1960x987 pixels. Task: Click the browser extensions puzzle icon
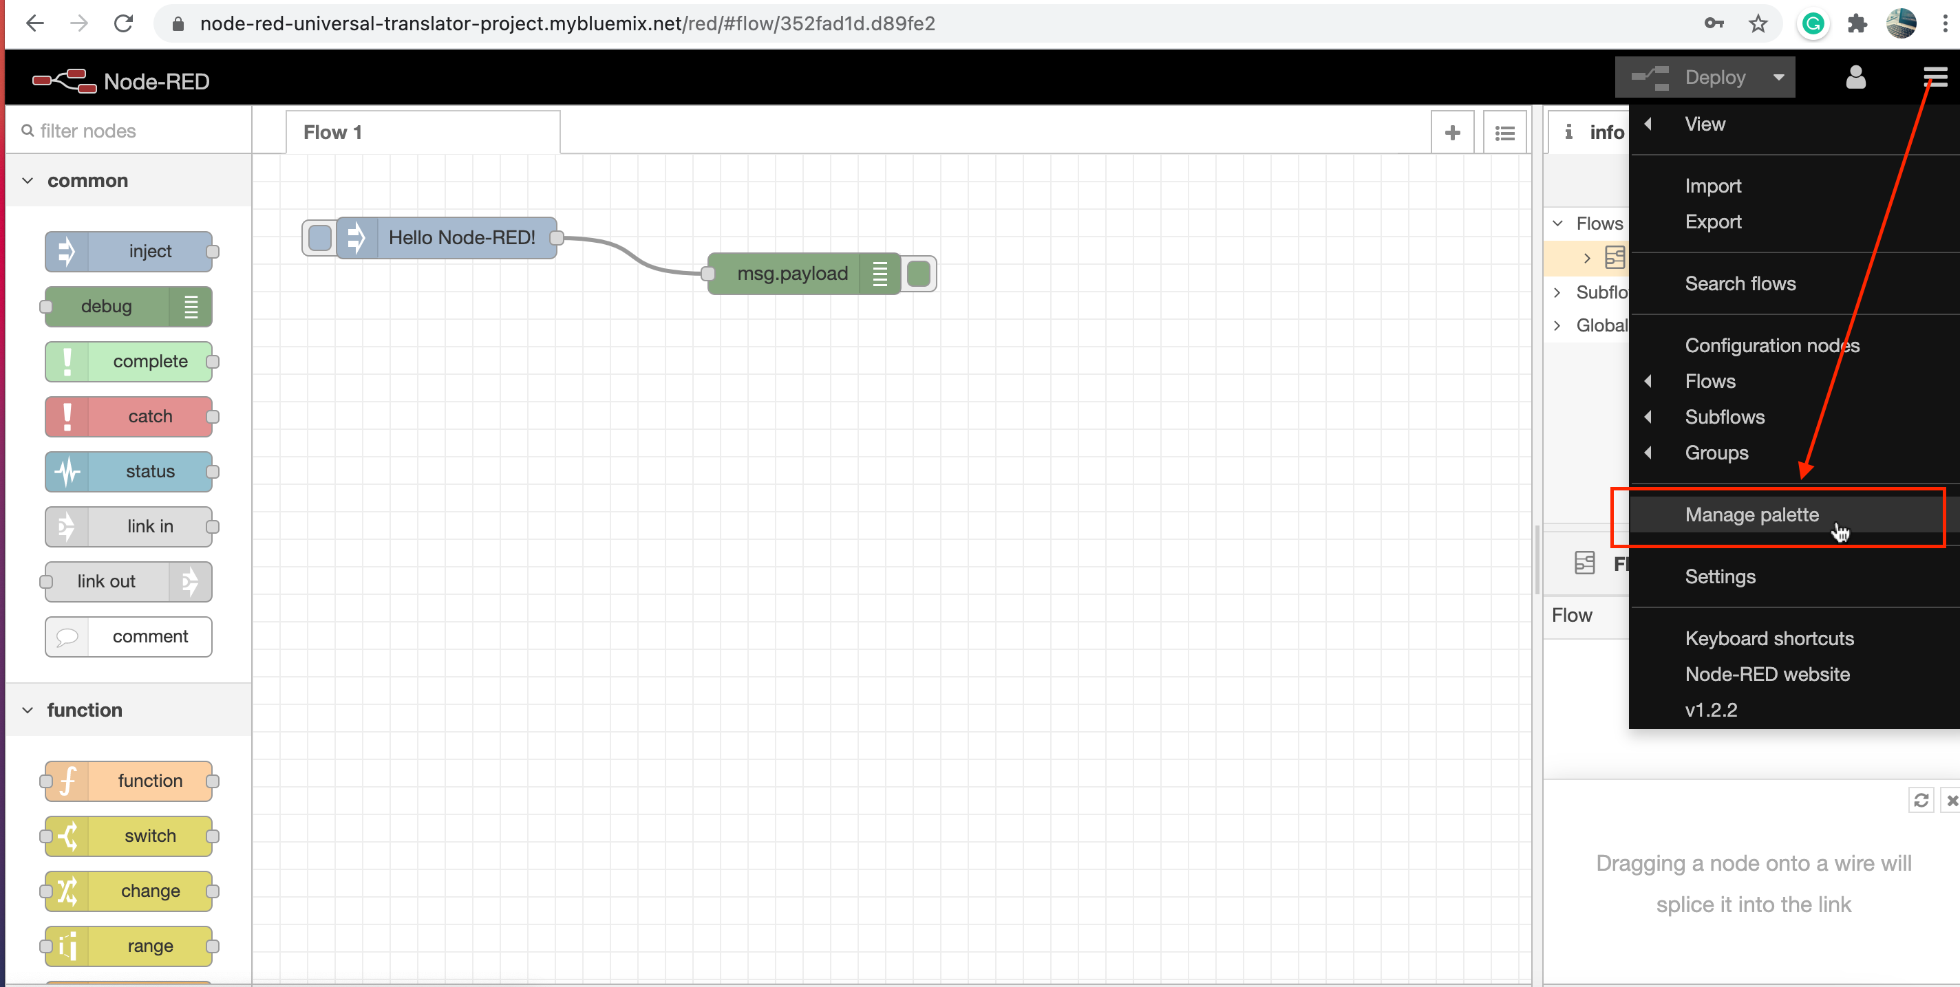1857,23
